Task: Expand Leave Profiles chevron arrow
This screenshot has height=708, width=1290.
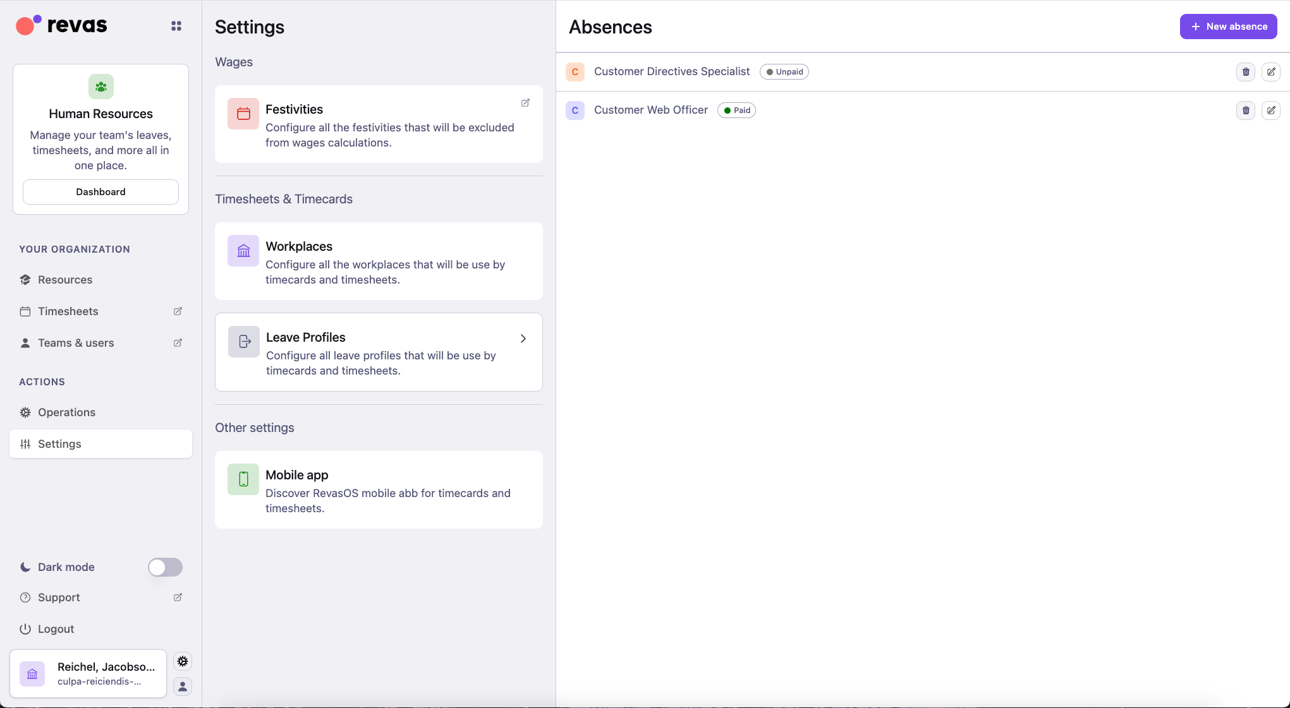Action: (x=523, y=339)
